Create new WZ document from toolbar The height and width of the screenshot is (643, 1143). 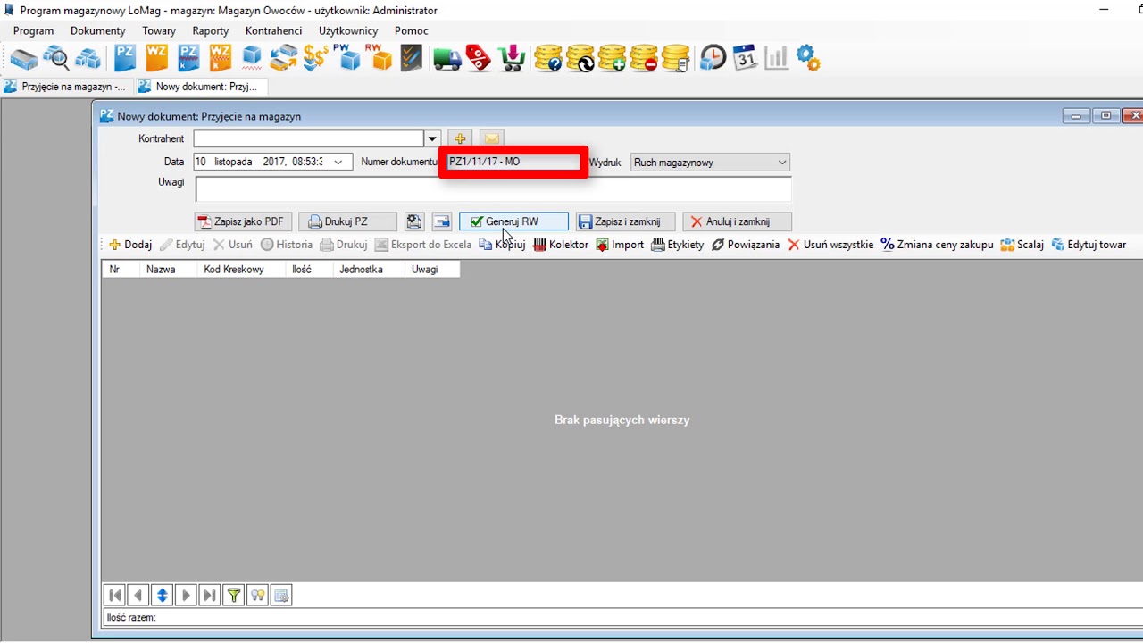pos(156,59)
